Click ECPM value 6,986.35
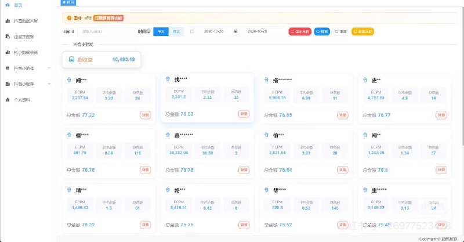The height and width of the screenshot is (242, 464). (x=277, y=97)
